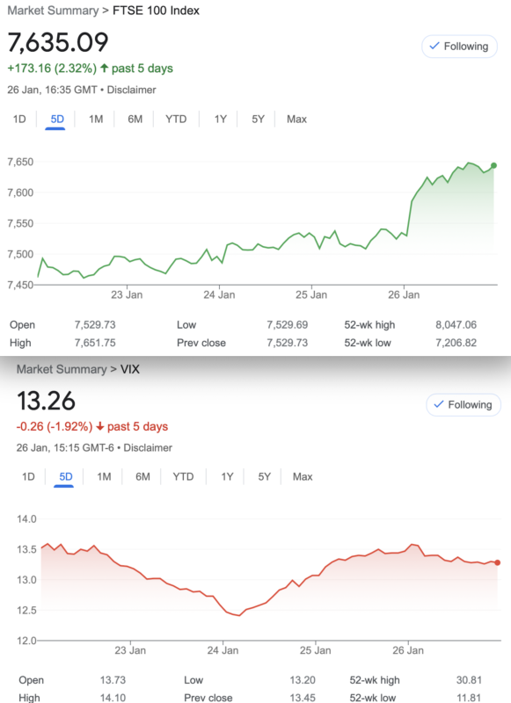Select the 1D range tab in VIX chart
The width and height of the screenshot is (511, 703).
(28, 476)
